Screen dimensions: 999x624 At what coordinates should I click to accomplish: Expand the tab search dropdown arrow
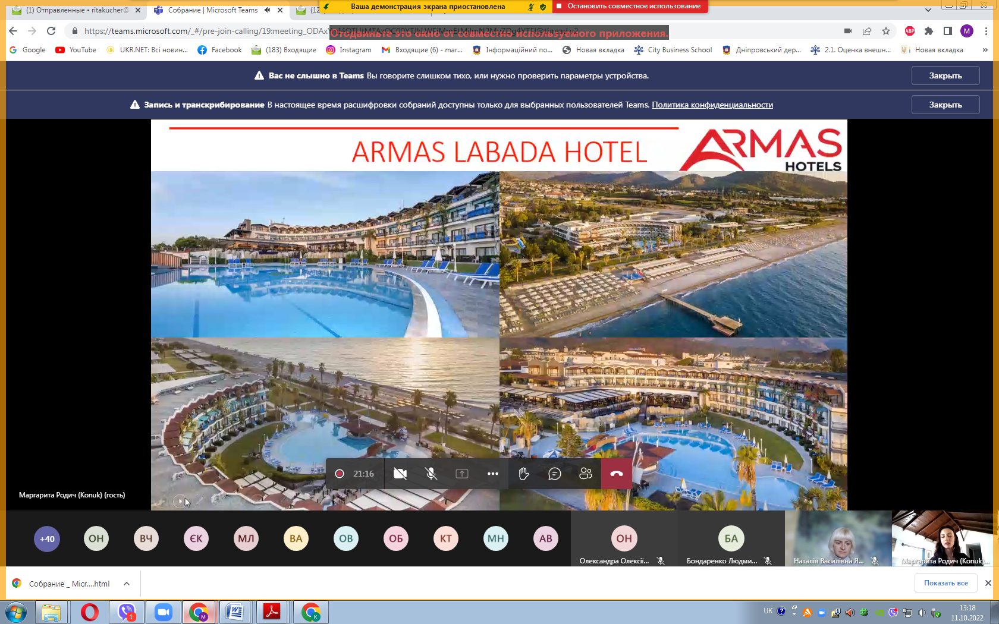[928, 10]
